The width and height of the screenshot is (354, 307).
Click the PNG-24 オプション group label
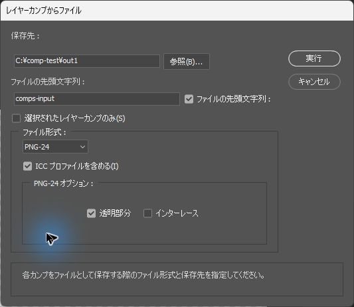pos(64,183)
